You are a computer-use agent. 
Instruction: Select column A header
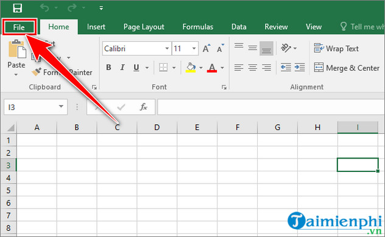coord(37,128)
